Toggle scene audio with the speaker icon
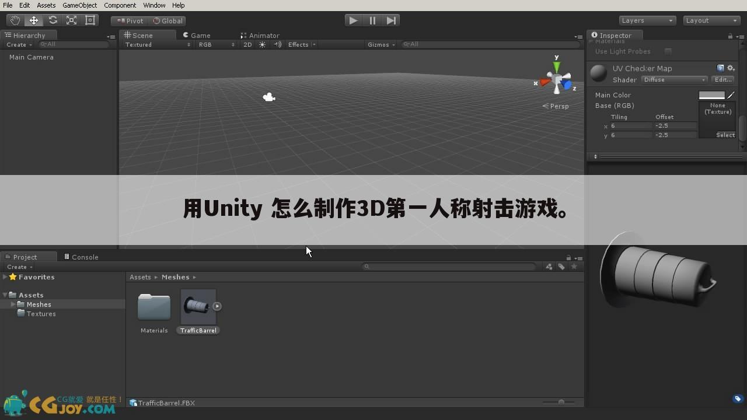This screenshot has width=747, height=420. point(277,44)
